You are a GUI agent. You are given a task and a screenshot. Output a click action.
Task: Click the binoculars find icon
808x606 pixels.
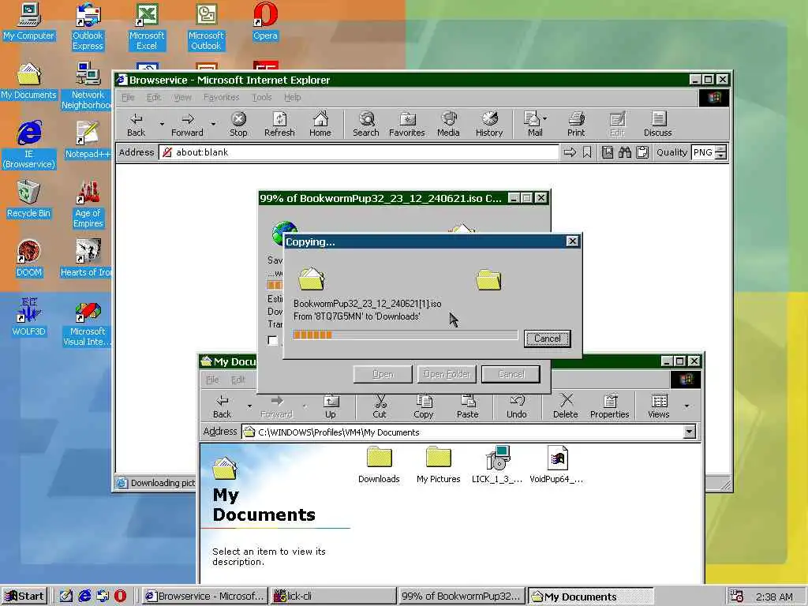(625, 152)
